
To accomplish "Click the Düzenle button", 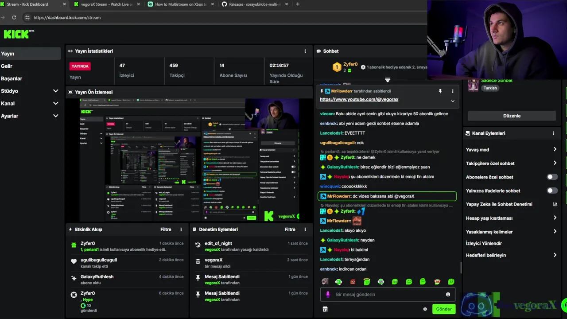I will [512, 116].
